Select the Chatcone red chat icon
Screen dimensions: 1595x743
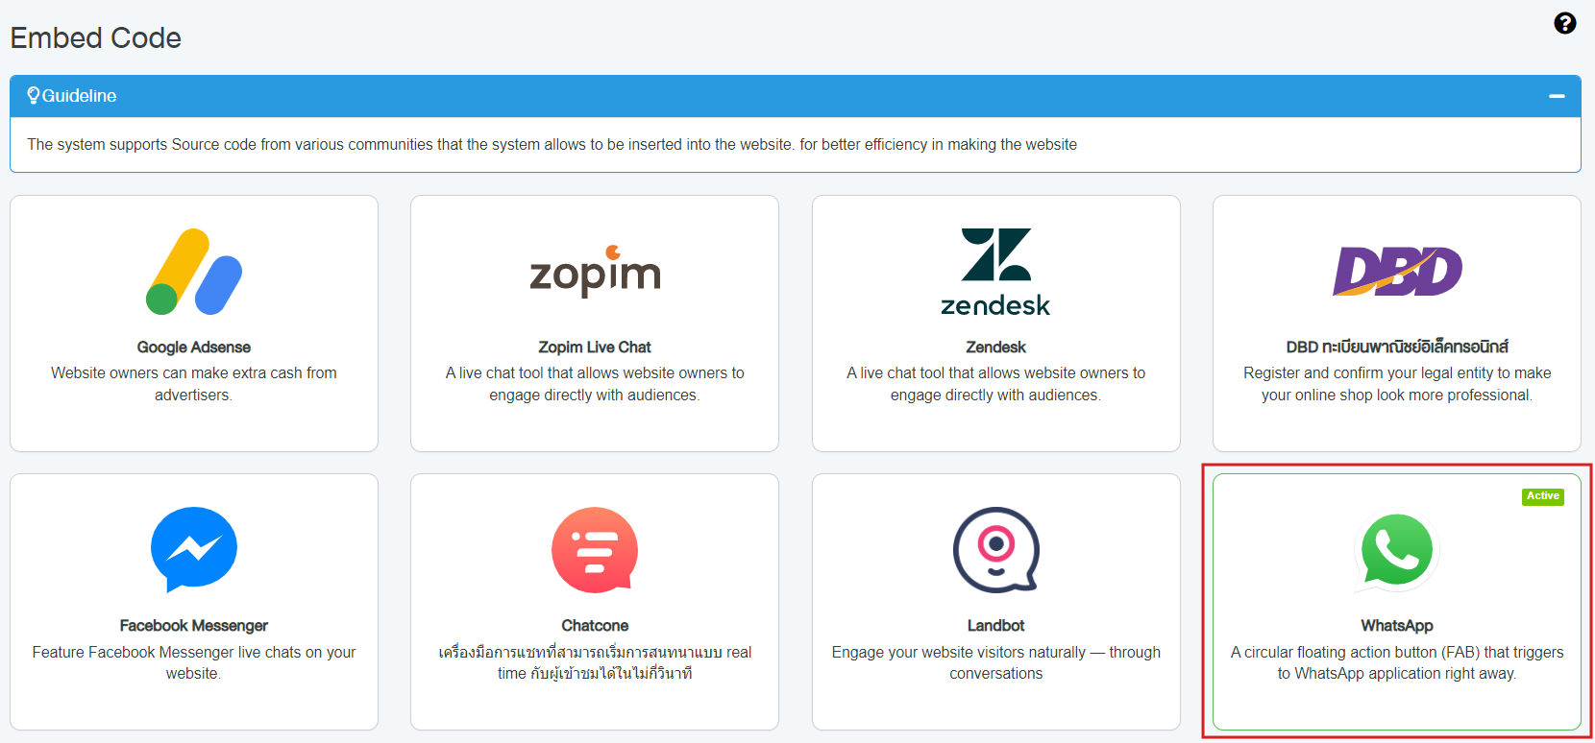coord(595,549)
